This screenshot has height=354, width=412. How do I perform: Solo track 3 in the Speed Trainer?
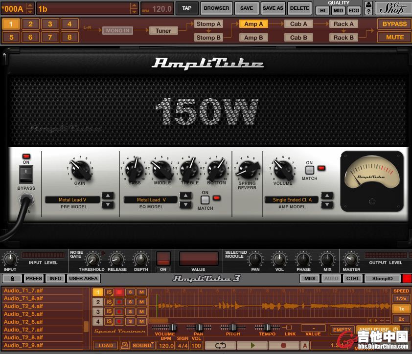[x=130, y=312]
